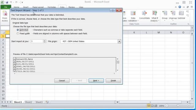Click the Insert Worksheet tab icon
The image size is (196, 110).
pyautogui.click(x=47, y=102)
